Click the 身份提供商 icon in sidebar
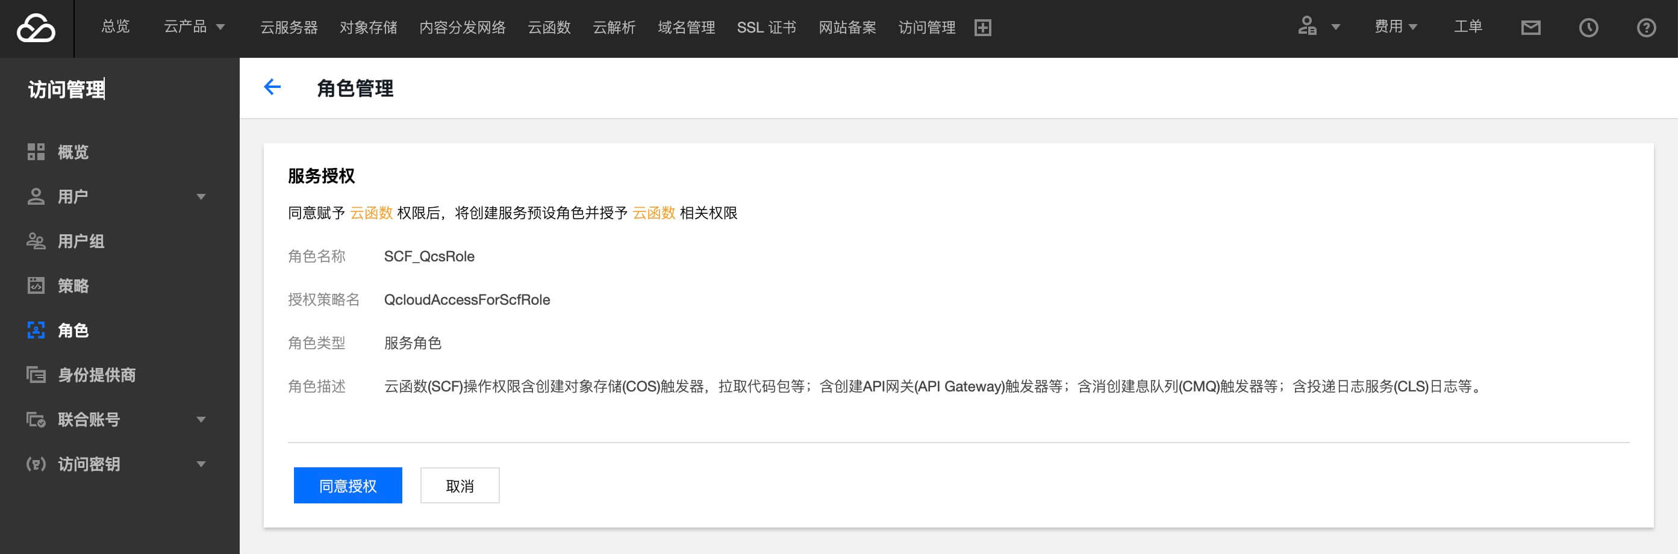Viewport: 1678px width, 554px height. click(36, 375)
